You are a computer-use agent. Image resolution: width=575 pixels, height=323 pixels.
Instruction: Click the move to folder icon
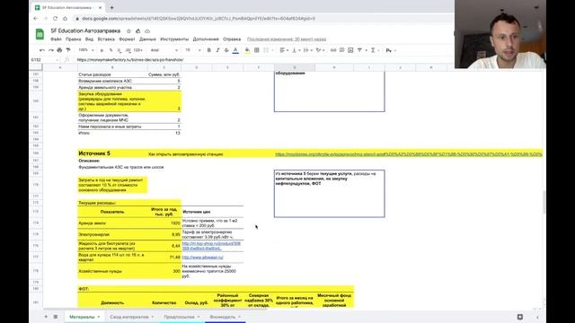(137, 31)
